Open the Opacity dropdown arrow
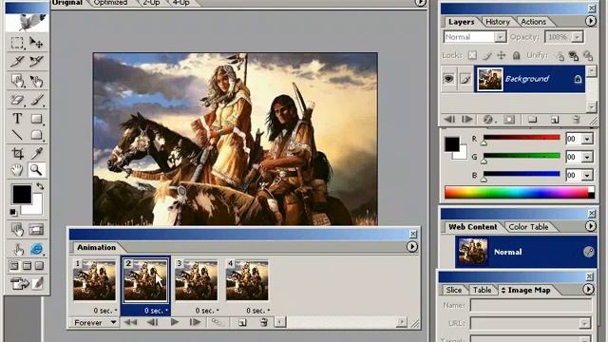The image size is (608, 342). coord(578,37)
